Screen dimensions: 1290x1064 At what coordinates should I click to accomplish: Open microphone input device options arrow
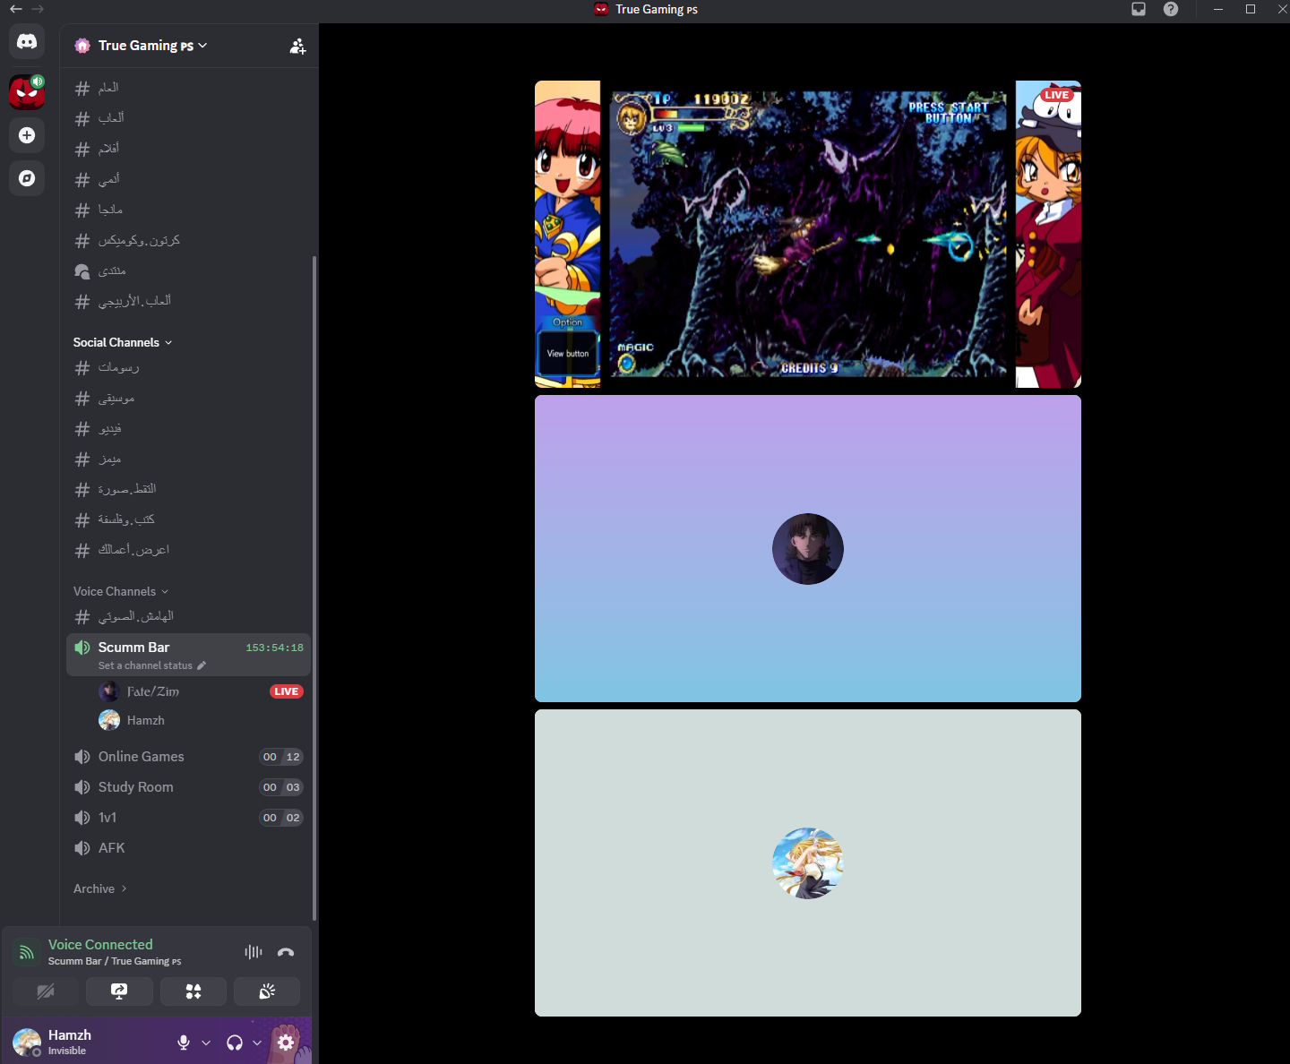click(x=206, y=1043)
